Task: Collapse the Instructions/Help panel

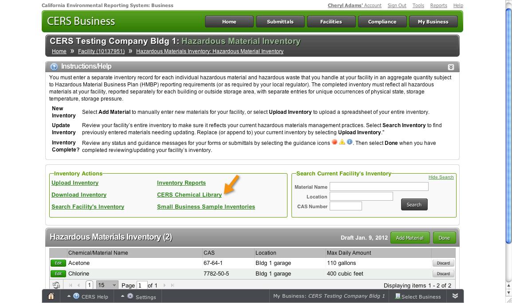Action: click(451, 67)
